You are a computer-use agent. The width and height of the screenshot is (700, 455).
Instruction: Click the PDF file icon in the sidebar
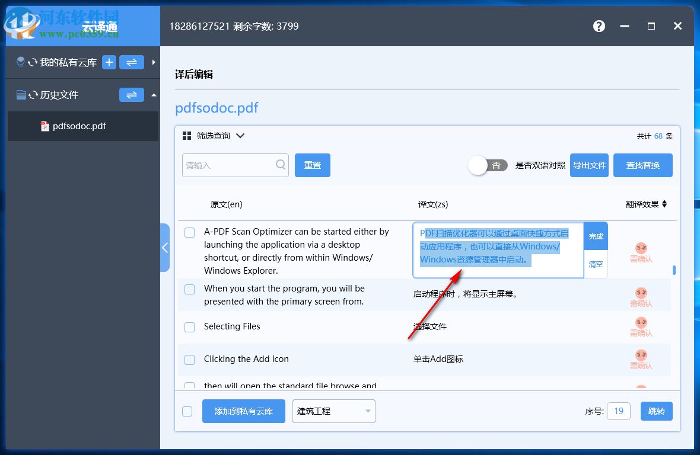[44, 126]
